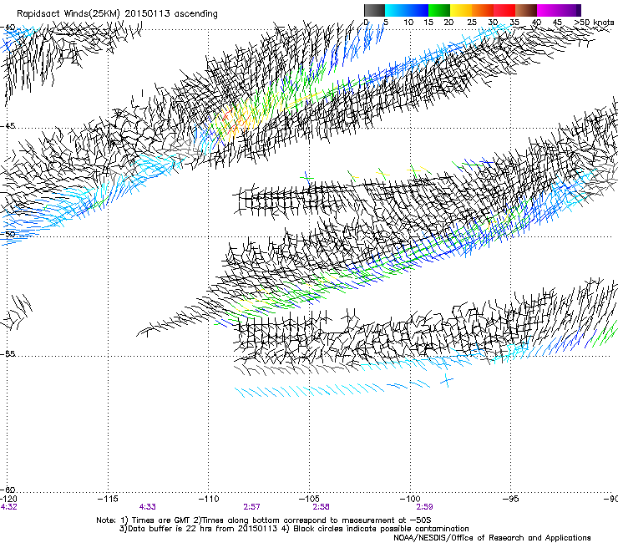Click the purple '4:32' pass time

(8, 507)
